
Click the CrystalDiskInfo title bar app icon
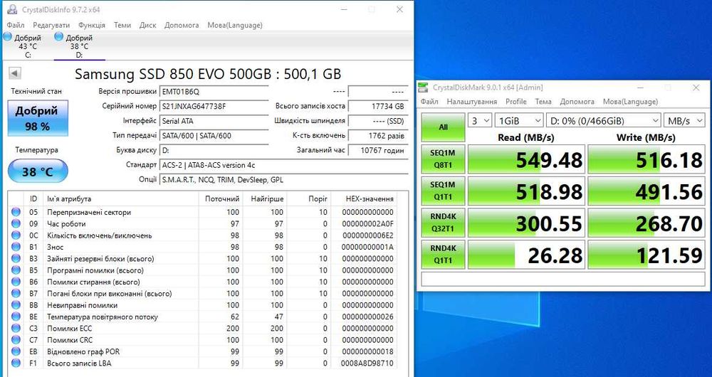pyautogui.click(x=12, y=9)
